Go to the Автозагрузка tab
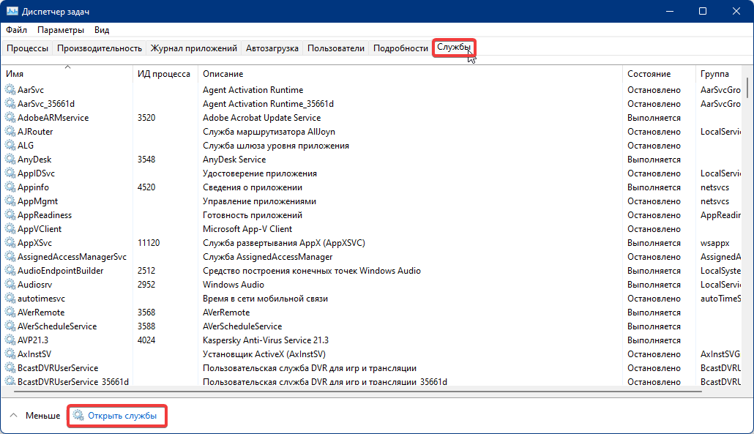754x434 pixels. (272, 48)
